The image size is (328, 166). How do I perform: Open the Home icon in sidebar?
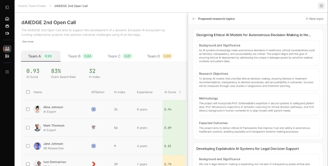(x=7, y=19)
